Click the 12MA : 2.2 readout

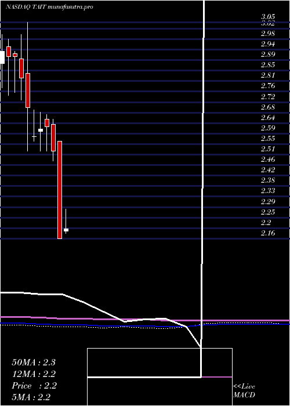(x=34, y=374)
